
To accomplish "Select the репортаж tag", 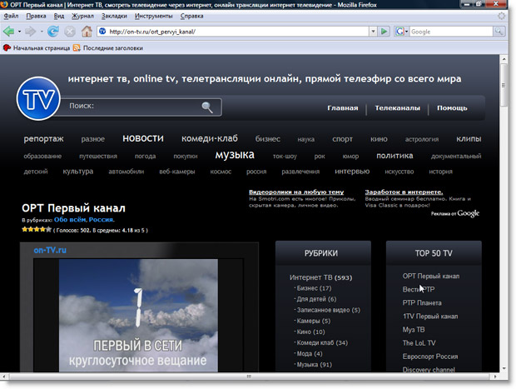I will click(x=44, y=138).
